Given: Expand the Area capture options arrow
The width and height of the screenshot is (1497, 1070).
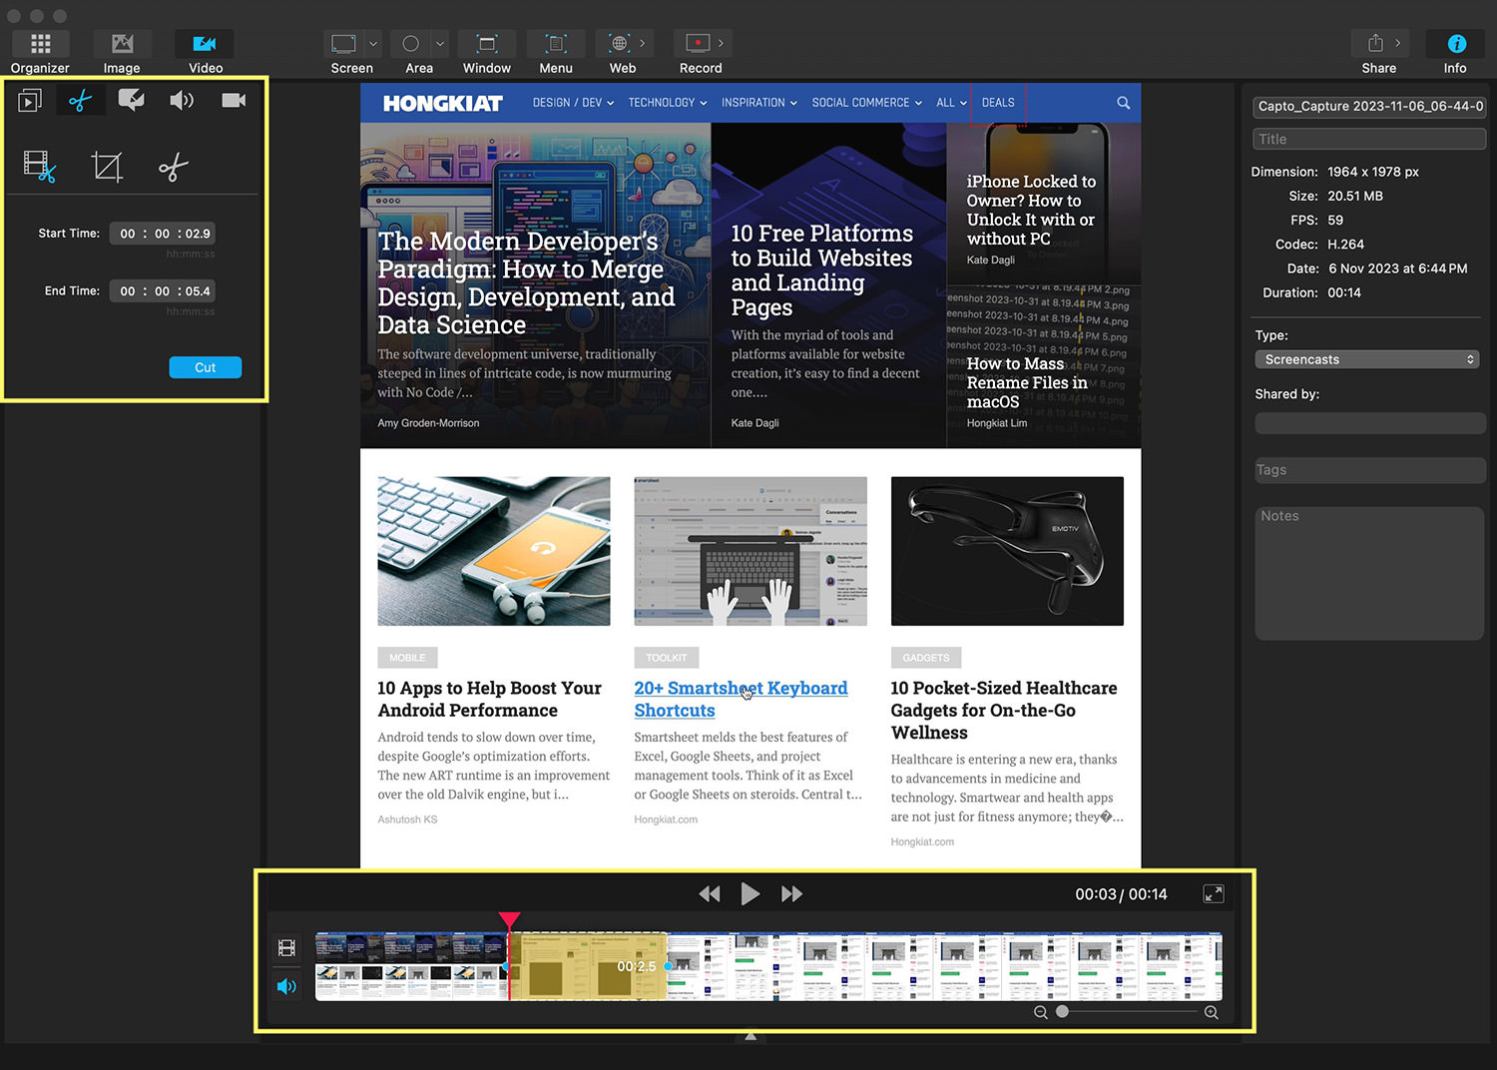Looking at the screenshot, I should click(440, 44).
